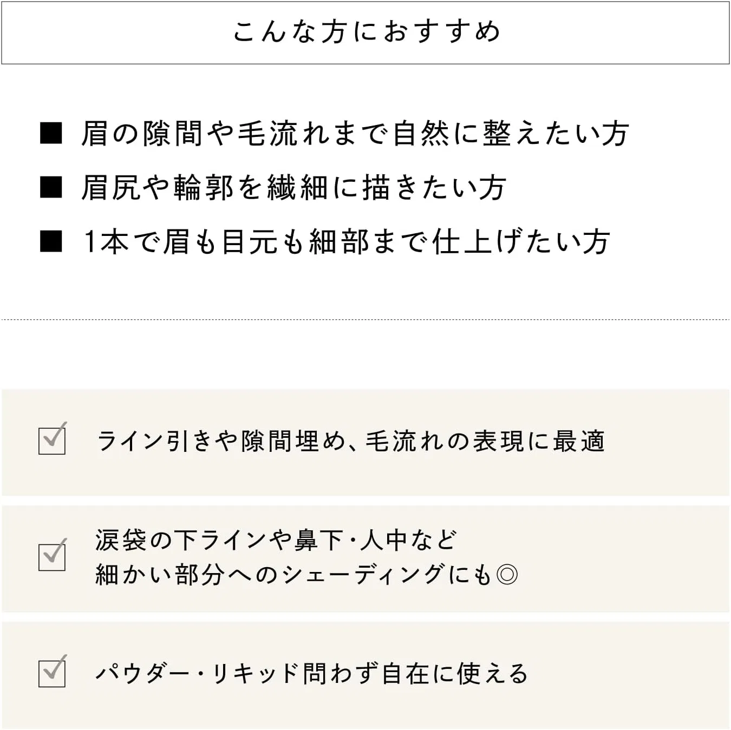Select the text 眉尻や輪郭を繊細に描きたい方
731x730 pixels.
(x=293, y=188)
